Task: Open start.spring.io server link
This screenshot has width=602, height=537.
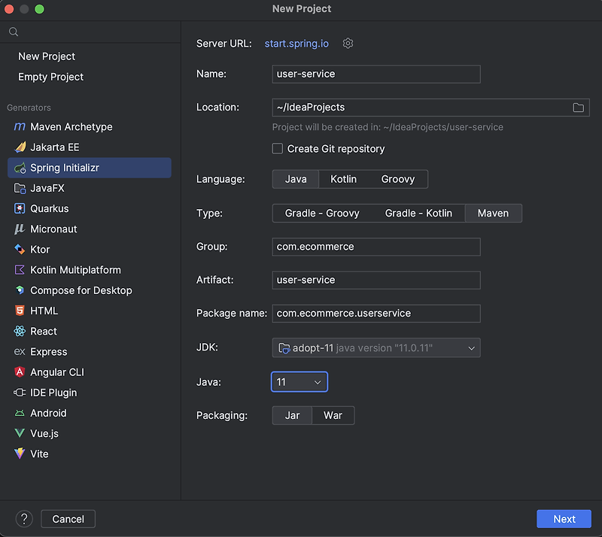Action: point(296,44)
